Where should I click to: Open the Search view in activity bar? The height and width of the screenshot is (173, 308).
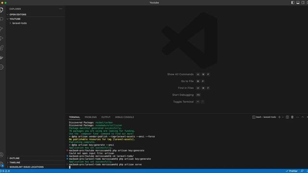tap(1, 19)
